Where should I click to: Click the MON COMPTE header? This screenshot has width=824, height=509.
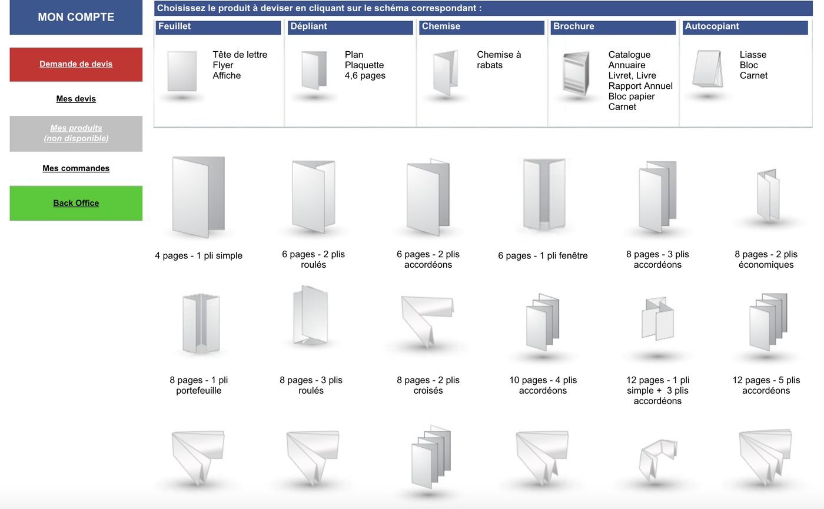[76, 17]
